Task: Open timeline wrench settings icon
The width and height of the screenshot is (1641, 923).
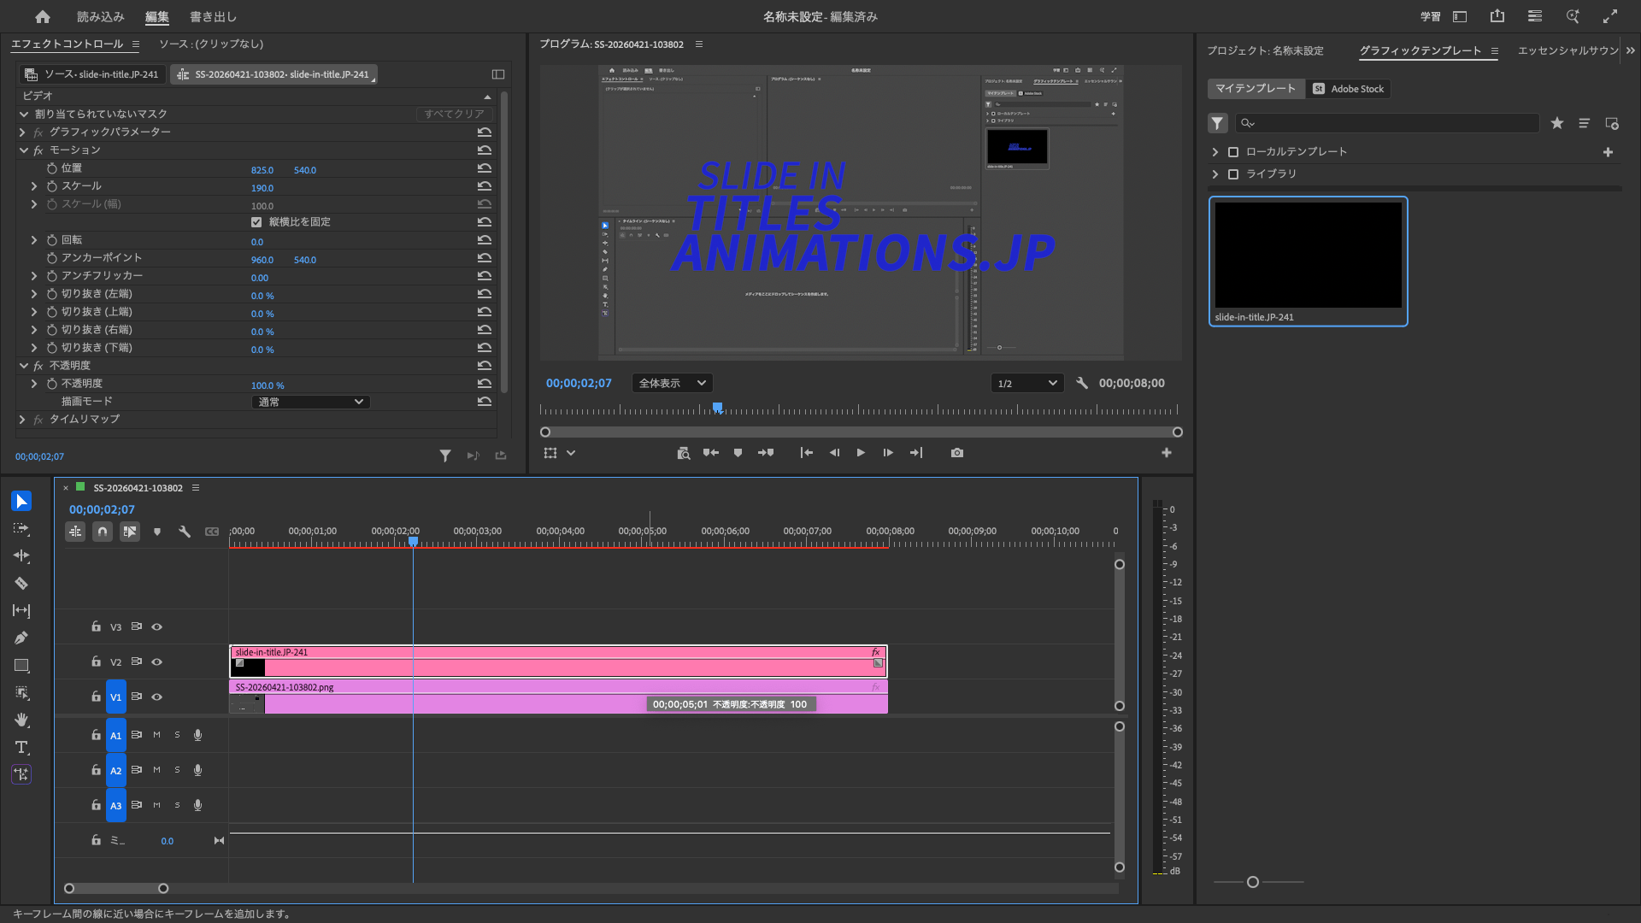Action: [185, 532]
